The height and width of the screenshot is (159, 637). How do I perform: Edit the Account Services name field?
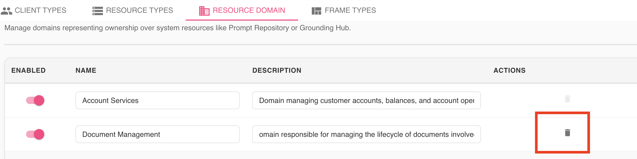coord(158,100)
